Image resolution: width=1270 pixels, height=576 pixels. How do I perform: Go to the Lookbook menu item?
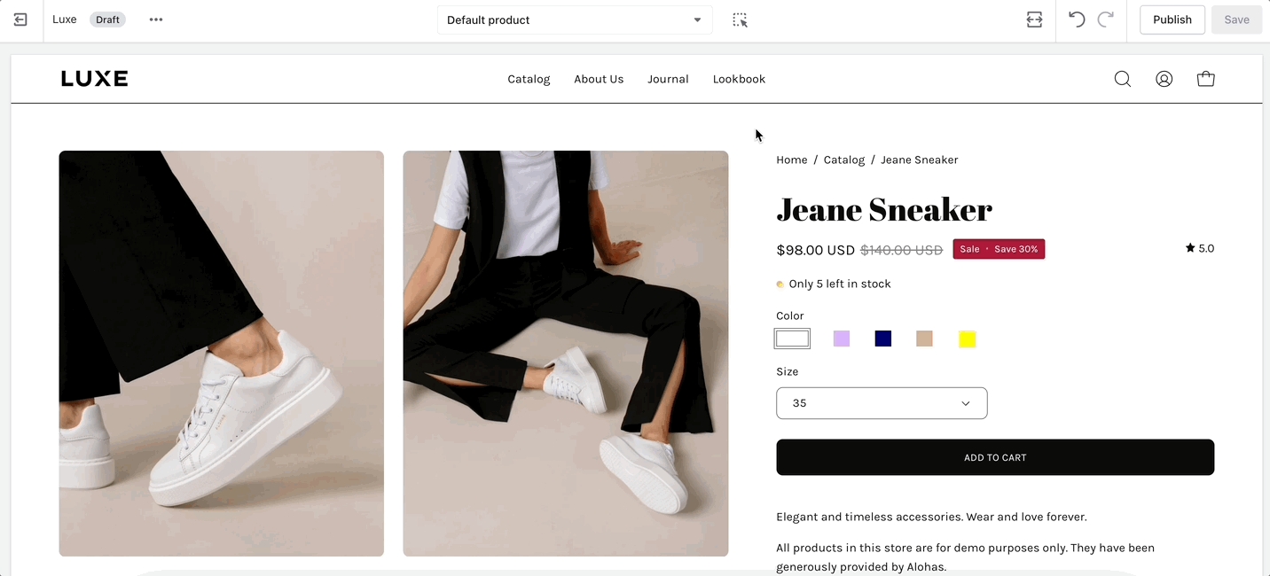739,79
